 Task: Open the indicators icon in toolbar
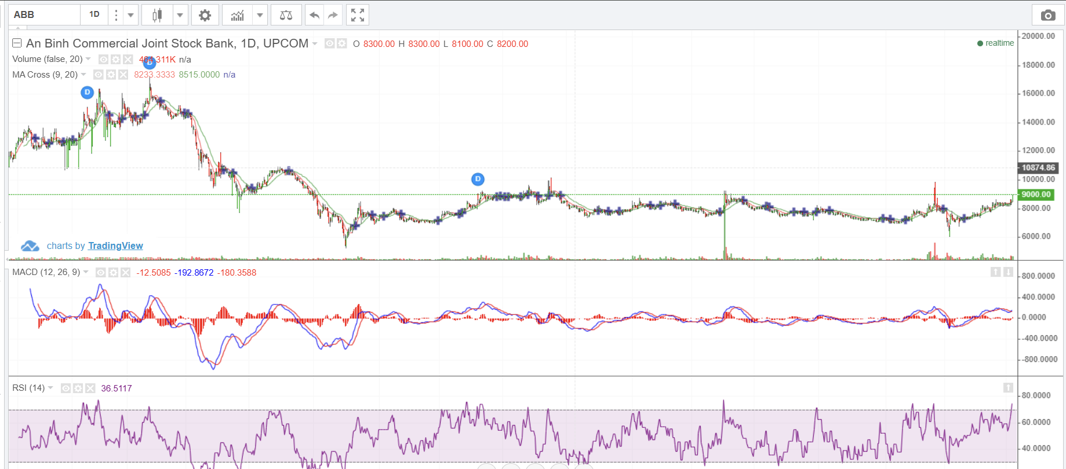237,15
